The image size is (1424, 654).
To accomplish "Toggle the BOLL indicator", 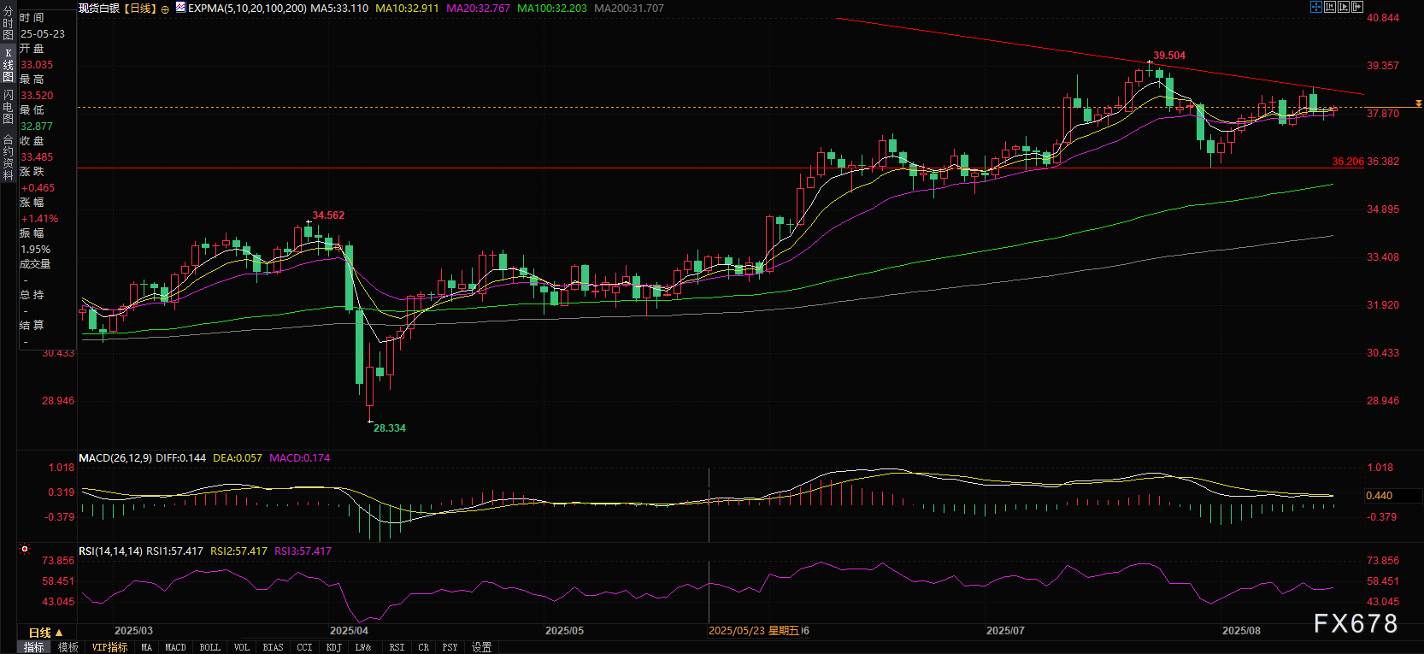I will [x=209, y=647].
